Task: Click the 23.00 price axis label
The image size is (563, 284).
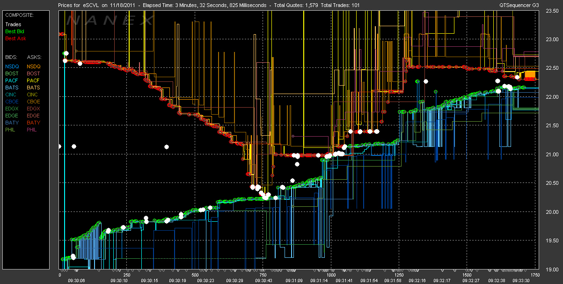Action: click(x=553, y=39)
